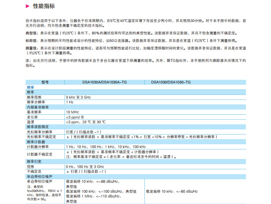Select 载波偏移 10 kHz: <-80 dBc/Hz value

pyautogui.click(x=172, y=191)
